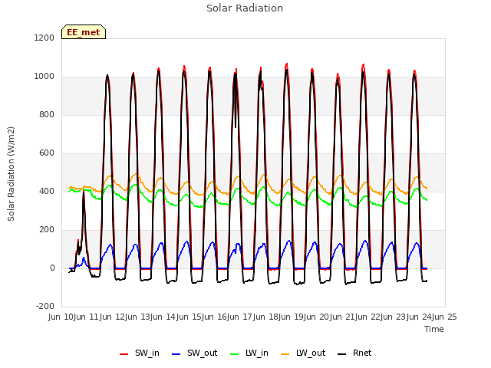Image resolution: width=491 pixels, height=368 pixels.
Task: Click the 1200 y-axis tick label
Action: 44,38
